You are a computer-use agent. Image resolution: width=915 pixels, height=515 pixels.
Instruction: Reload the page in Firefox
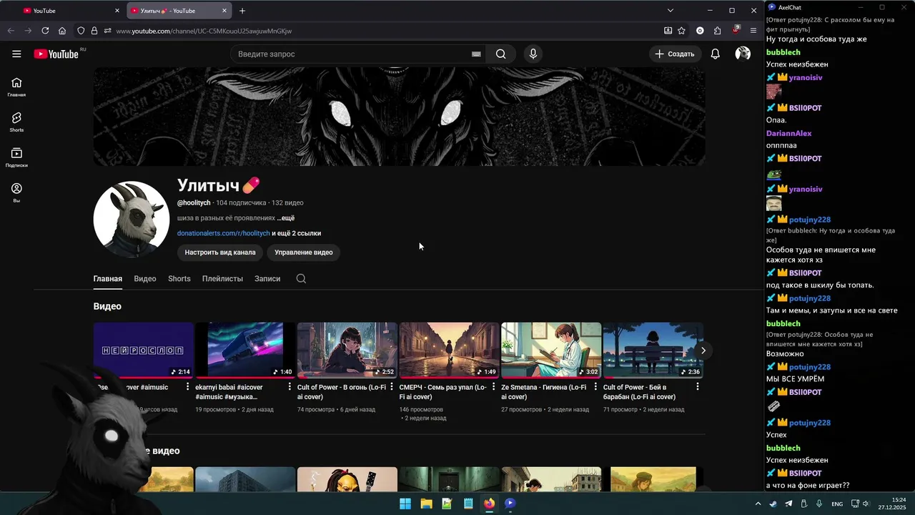coord(45,31)
